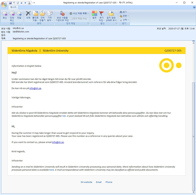Viewport: 196px width, 195px height.
Task: Forward the message (전달)
Action: (19, 15)
